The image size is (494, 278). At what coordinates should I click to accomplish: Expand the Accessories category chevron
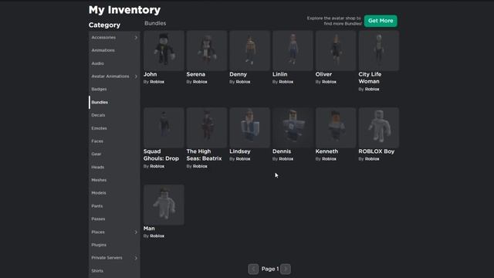(x=136, y=38)
